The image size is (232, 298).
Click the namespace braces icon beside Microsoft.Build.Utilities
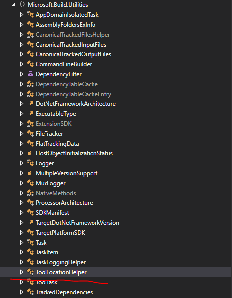click(x=22, y=4)
